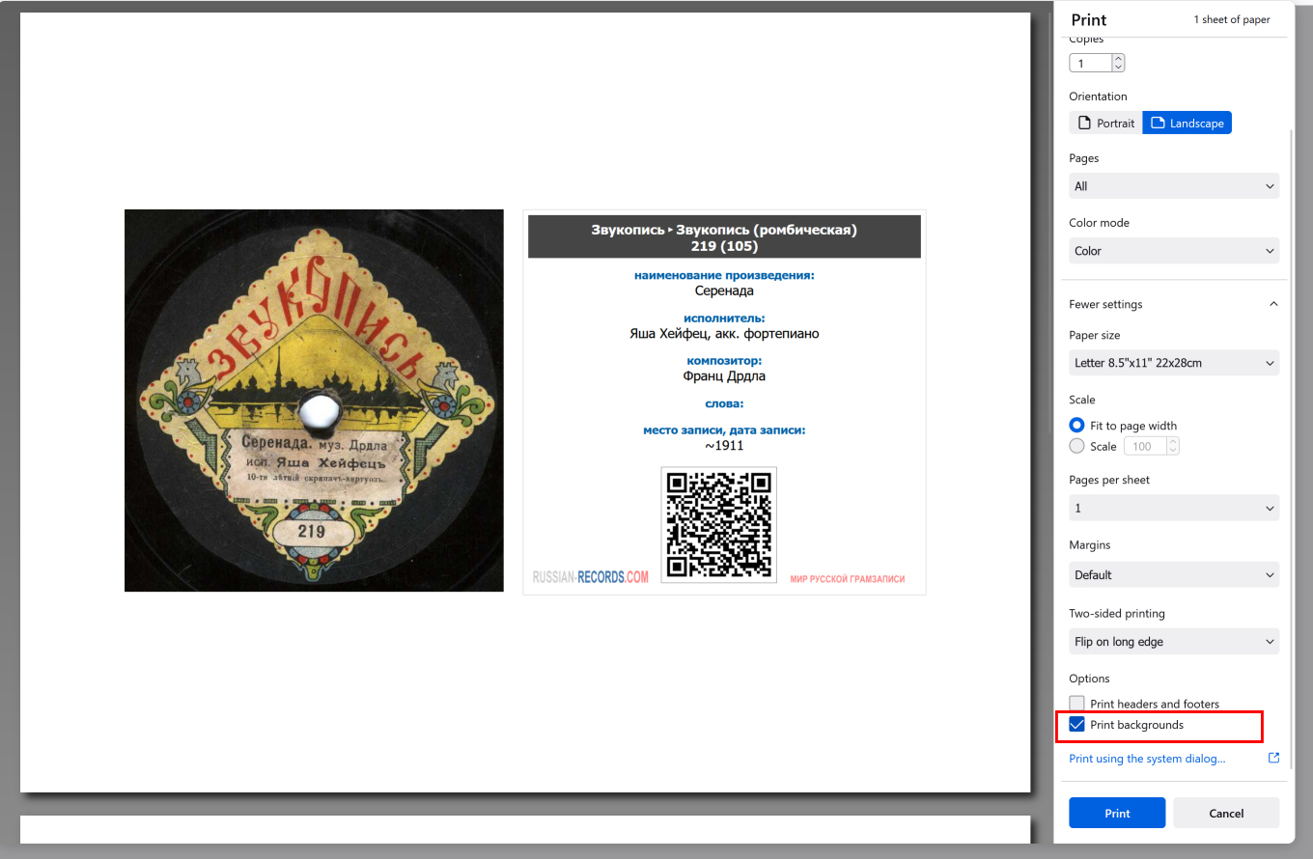Open the Color mode dropdown
Image resolution: width=1313 pixels, height=859 pixels.
(1174, 251)
